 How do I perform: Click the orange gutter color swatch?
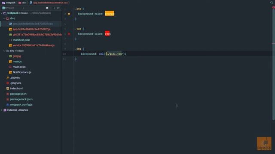[x=69, y=14]
